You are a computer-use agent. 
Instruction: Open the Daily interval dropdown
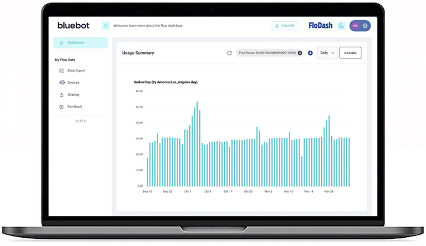click(327, 53)
